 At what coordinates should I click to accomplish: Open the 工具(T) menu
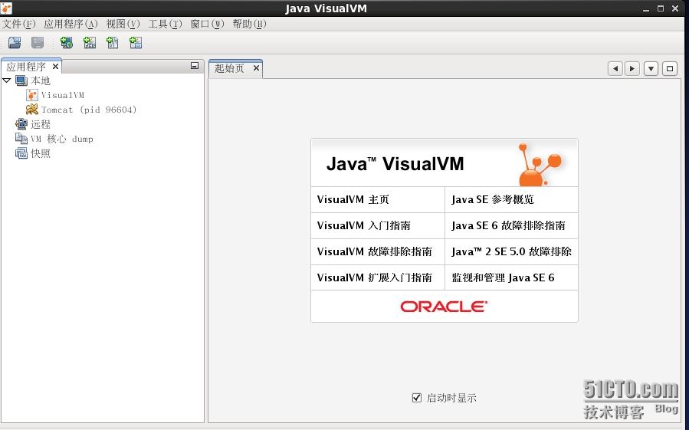[x=165, y=24]
